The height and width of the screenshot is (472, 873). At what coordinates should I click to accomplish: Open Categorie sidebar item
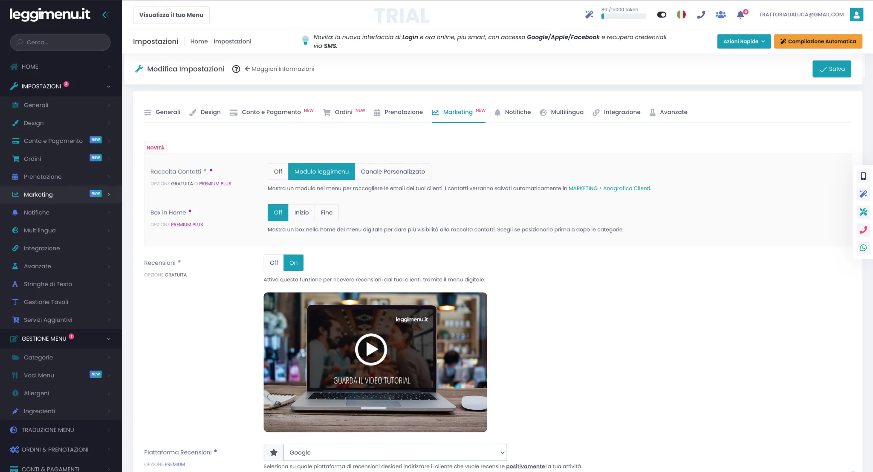61,357
